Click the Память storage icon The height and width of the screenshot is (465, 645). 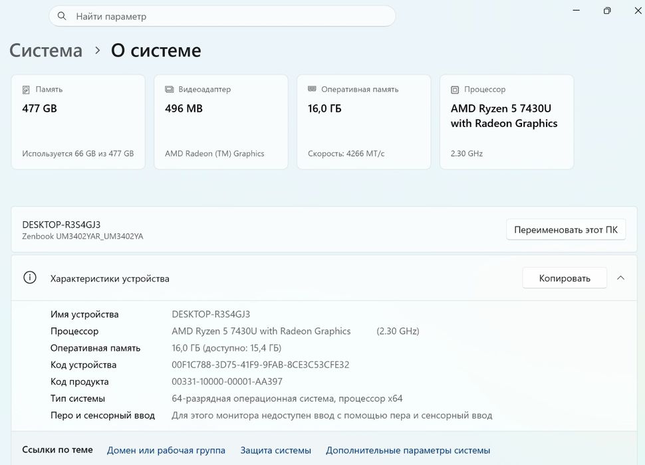(26, 90)
